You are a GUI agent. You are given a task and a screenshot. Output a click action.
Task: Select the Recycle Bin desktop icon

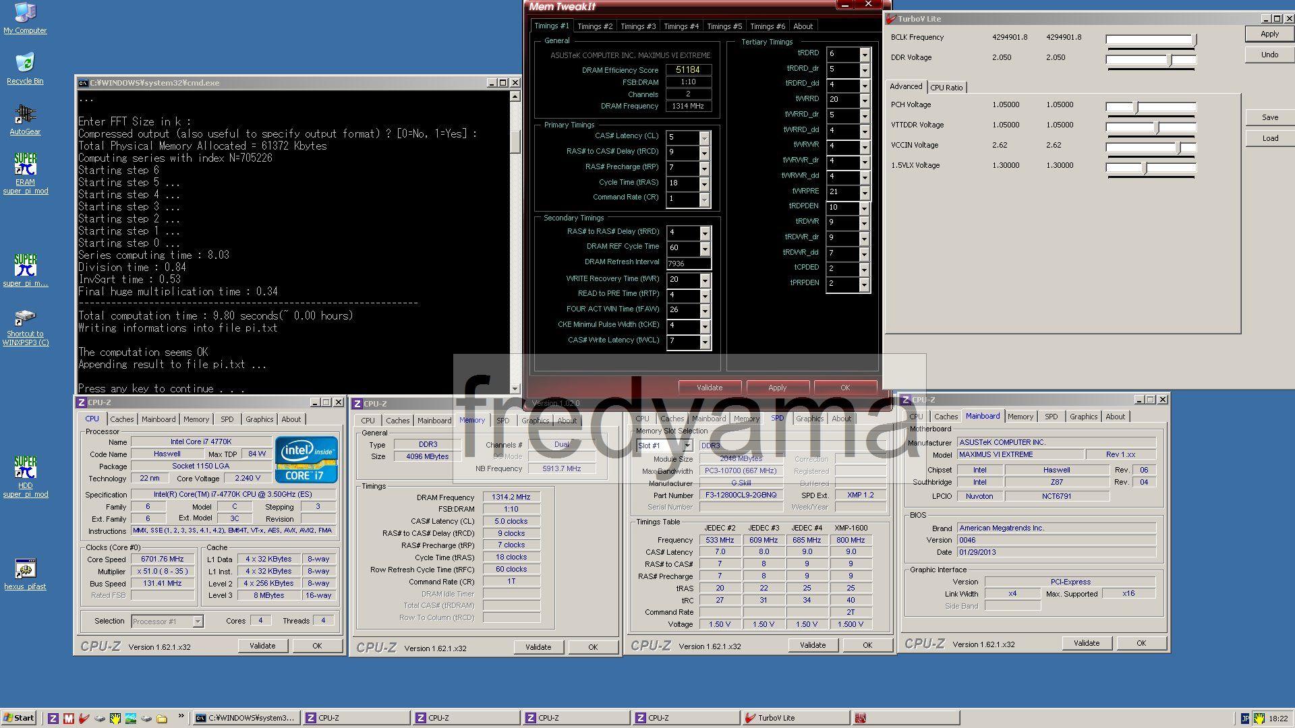tap(25, 68)
